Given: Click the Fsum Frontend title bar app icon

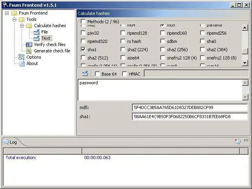Looking at the screenshot, I should 5,5.
